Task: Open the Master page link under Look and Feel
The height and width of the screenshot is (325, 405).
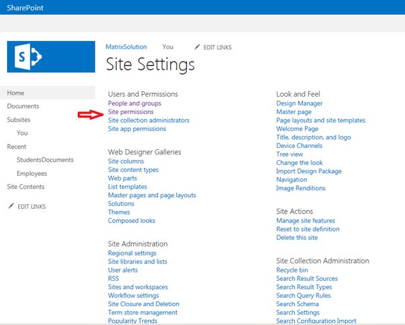Action: 294,112
